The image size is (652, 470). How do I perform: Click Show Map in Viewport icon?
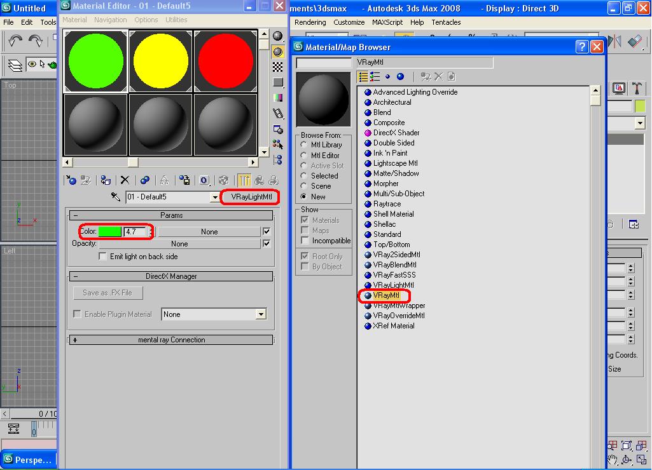(224, 180)
